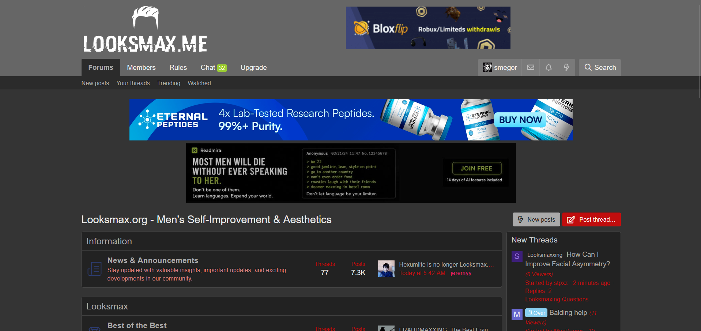
Task: Click the jeremyy avatar thumbnail
Action: tap(386, 268)
